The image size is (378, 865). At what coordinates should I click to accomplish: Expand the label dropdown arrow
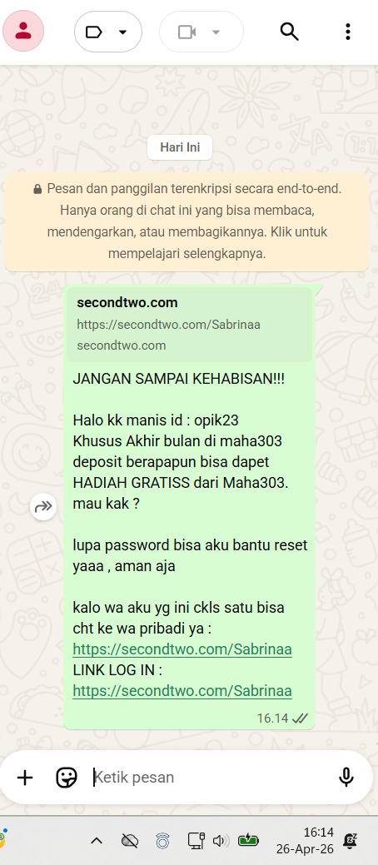[x=123, y=32]
